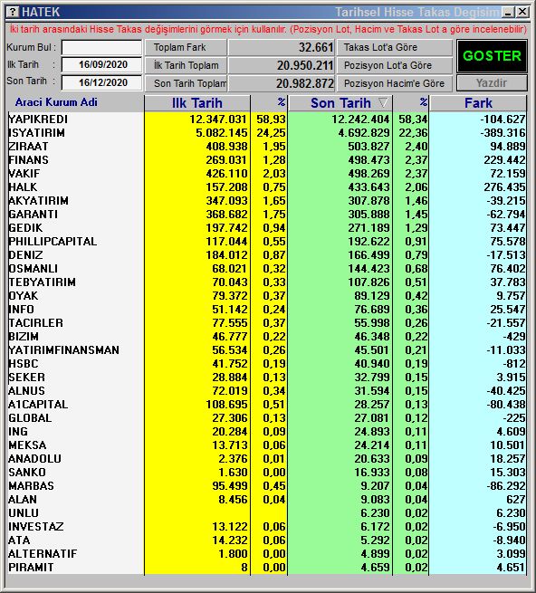Click the Ilk Tarih date field
This screenshot has height=593, width=536.
[101, 64]
